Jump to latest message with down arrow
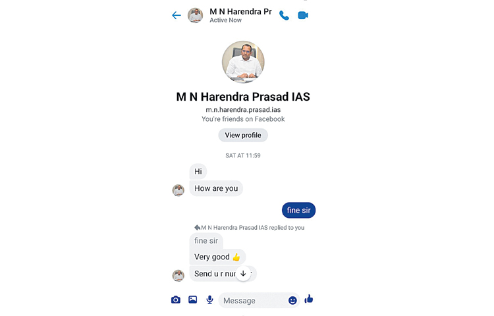The image size is (494, 316). [x=243, y=273]
